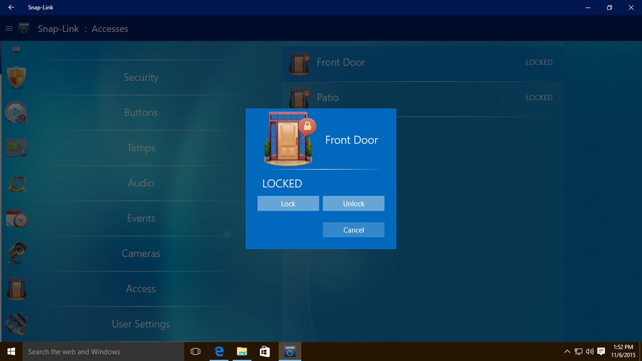Click the User Settings gears icon
Screen dimensions: 642x361
pos(17,324)
